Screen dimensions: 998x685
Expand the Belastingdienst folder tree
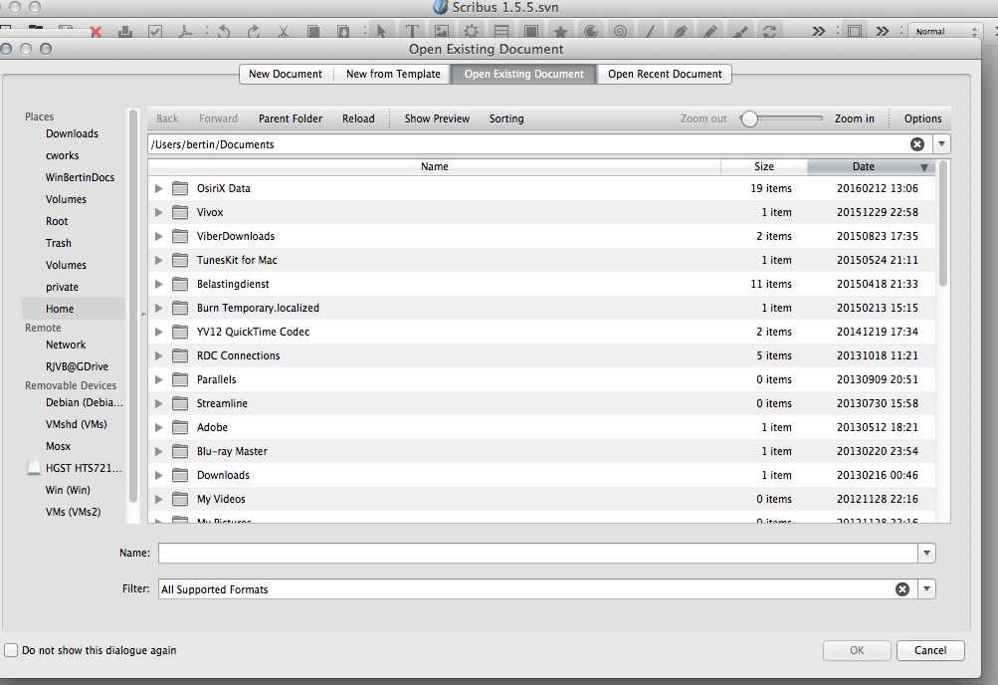(158, 284)
